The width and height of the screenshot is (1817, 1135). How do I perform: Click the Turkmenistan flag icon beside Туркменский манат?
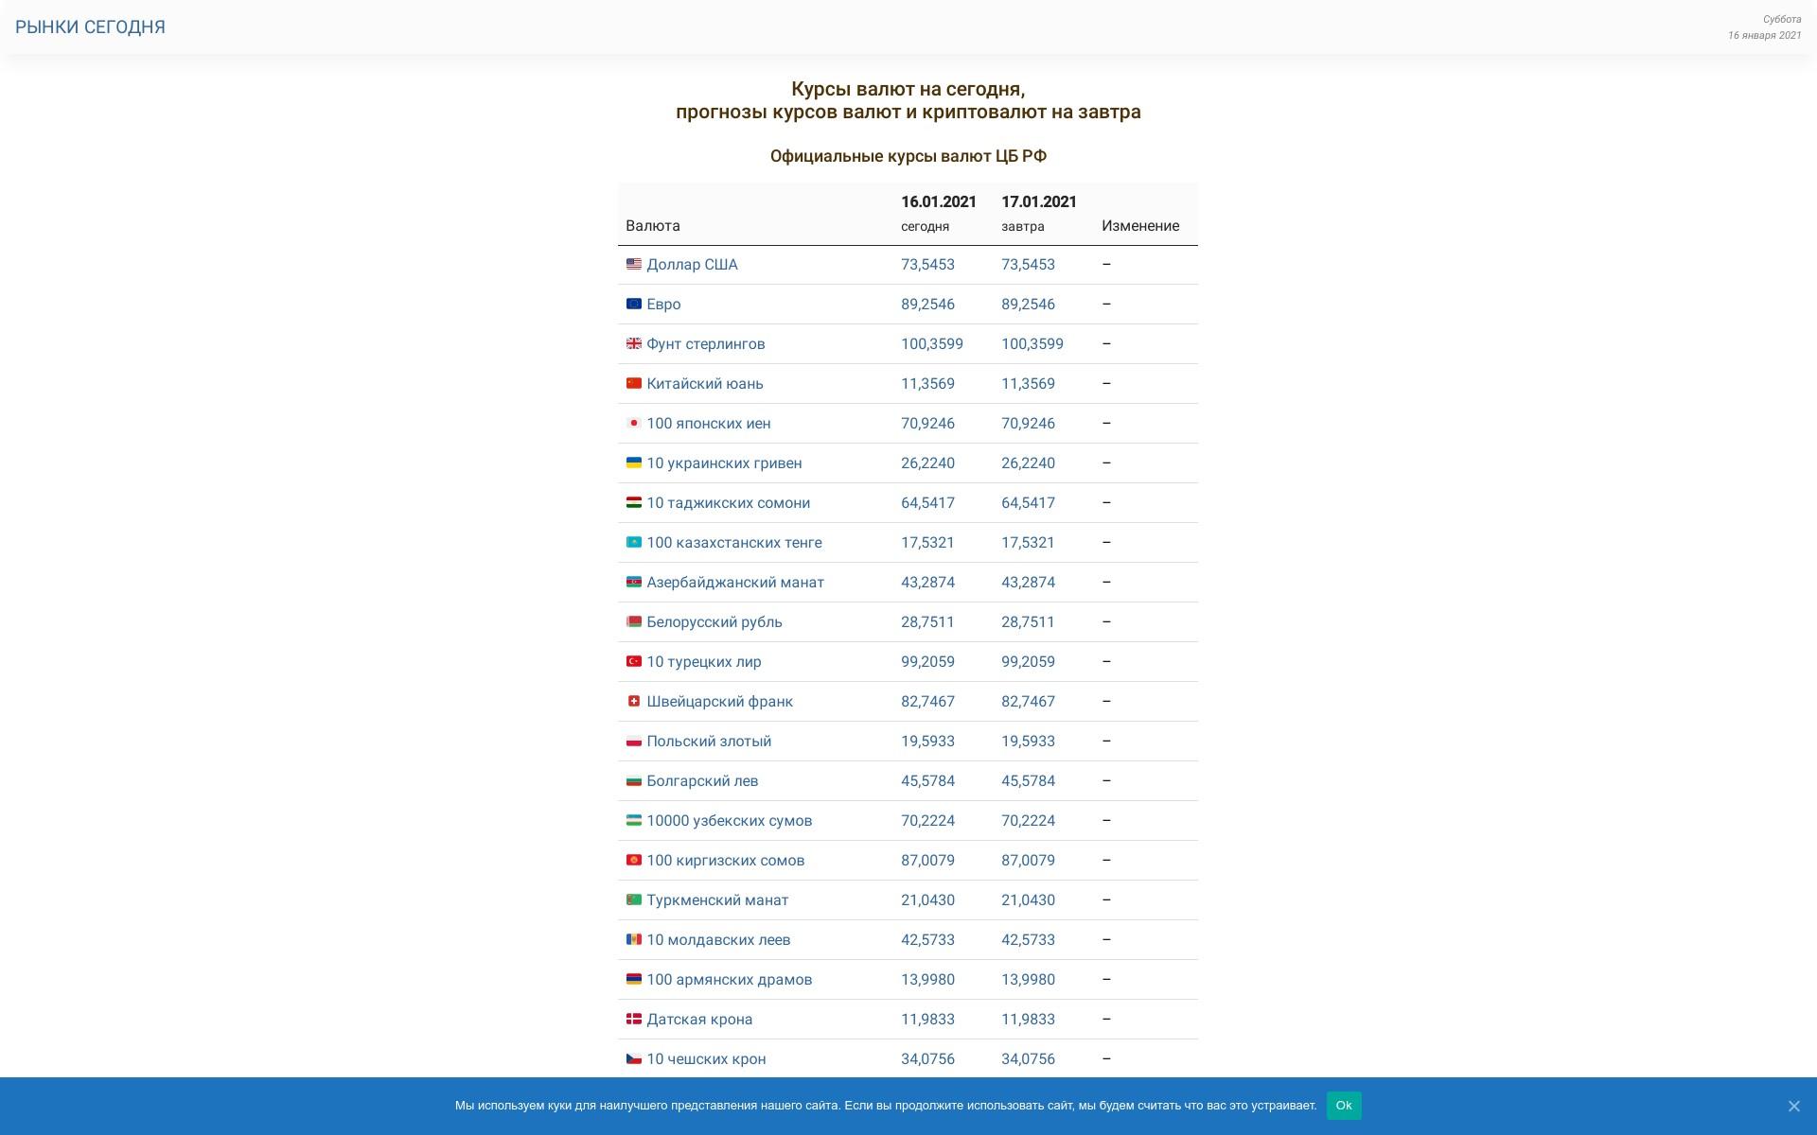point(634,899)
